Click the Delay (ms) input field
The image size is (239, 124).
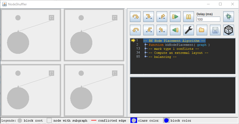[208, 19]
